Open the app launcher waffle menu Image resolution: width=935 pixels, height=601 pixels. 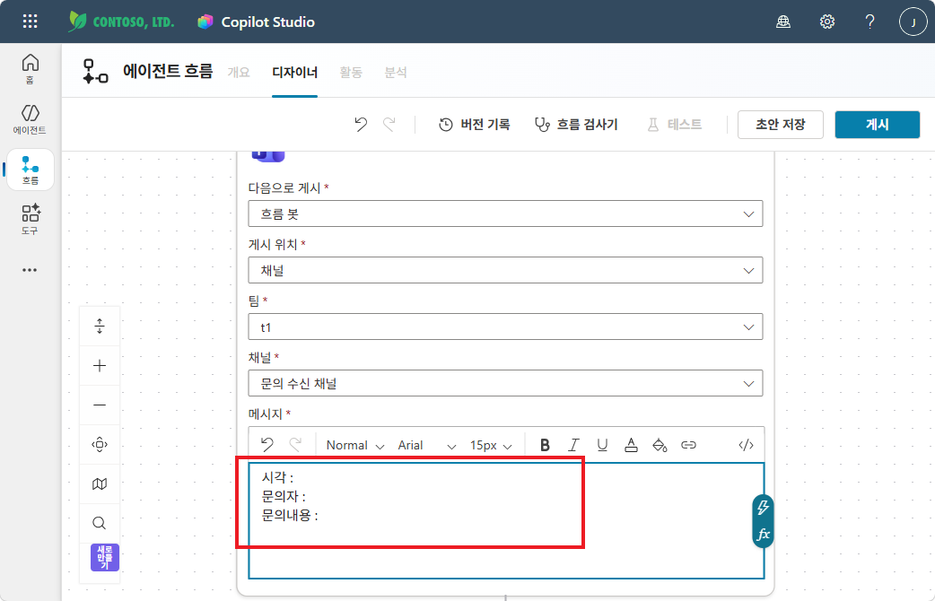pyautogui.click(x=30, y=22)
